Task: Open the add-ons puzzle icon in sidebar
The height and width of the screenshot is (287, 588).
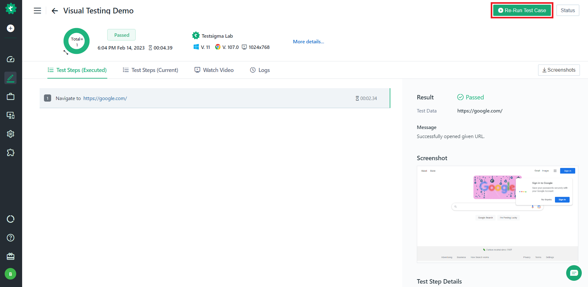Action: [11, 153]
